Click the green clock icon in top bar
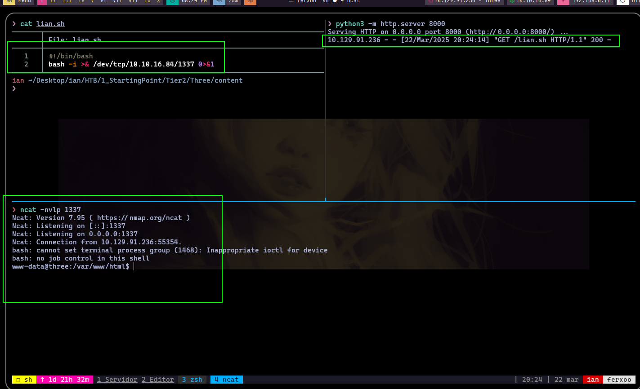Screen dimensions: 640x389 (x=172, y=1)
